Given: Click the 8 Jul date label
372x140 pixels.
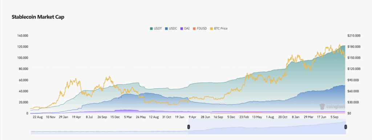Looking at the screenshot, I should [89, 117].
